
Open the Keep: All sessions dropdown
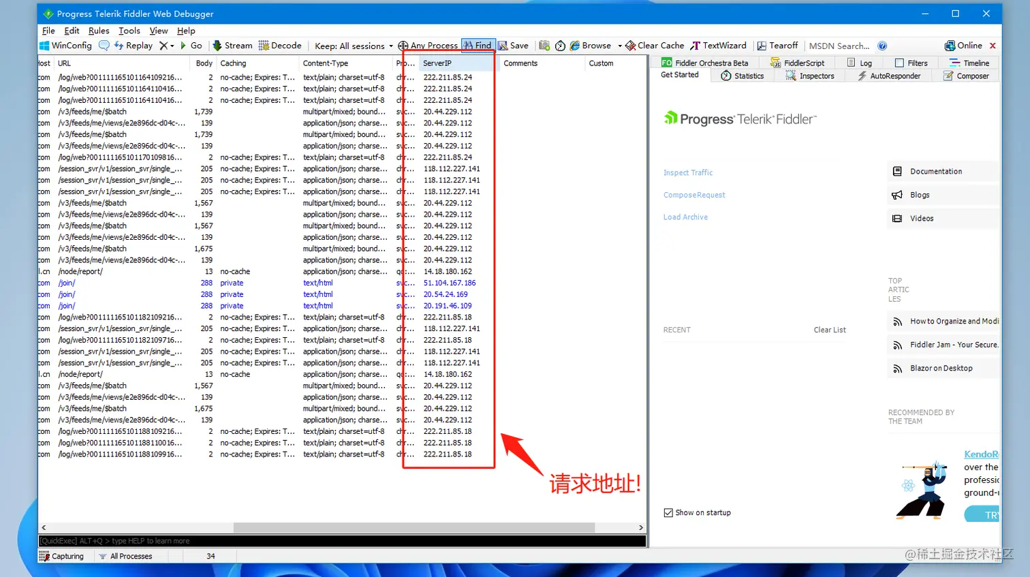pos(354,46)
